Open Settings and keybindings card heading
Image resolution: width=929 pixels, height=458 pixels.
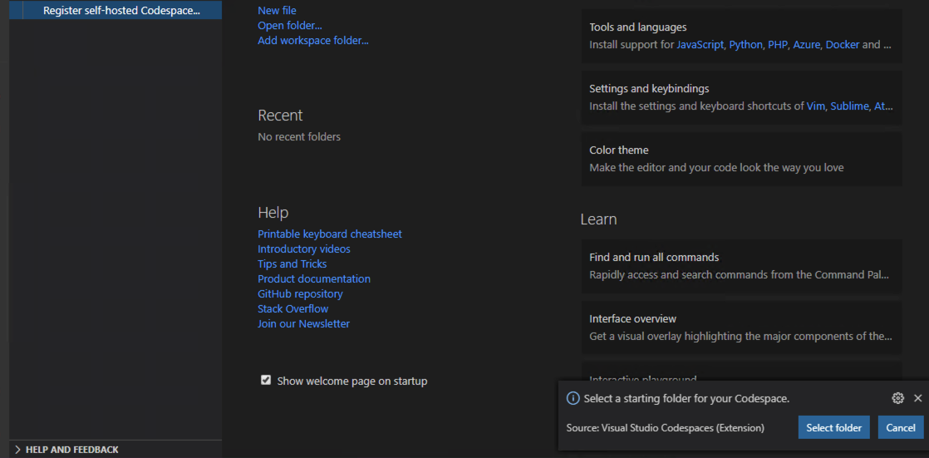[649, 89]
